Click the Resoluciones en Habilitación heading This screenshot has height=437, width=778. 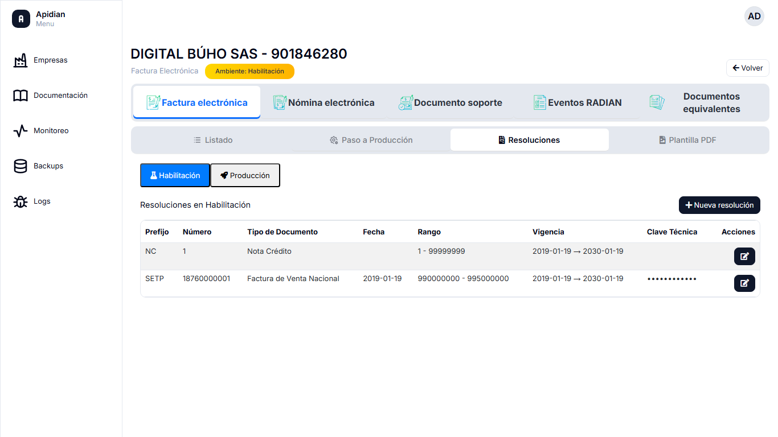(195, 205)
